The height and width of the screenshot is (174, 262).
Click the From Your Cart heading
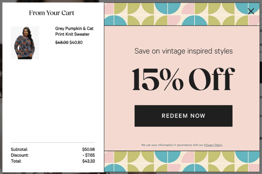(x=52, y=13)
